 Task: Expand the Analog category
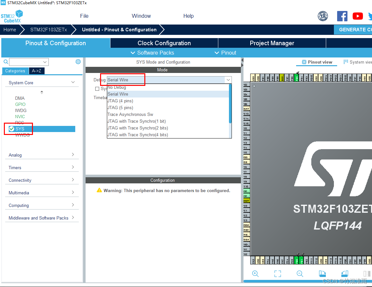(73, 155)
